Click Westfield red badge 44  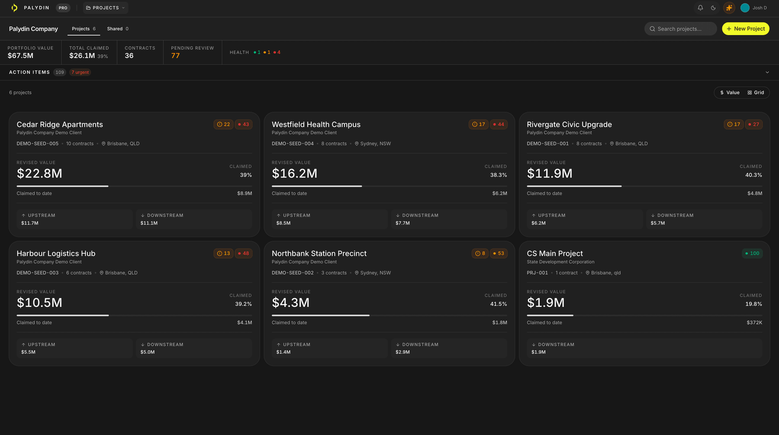499,124
